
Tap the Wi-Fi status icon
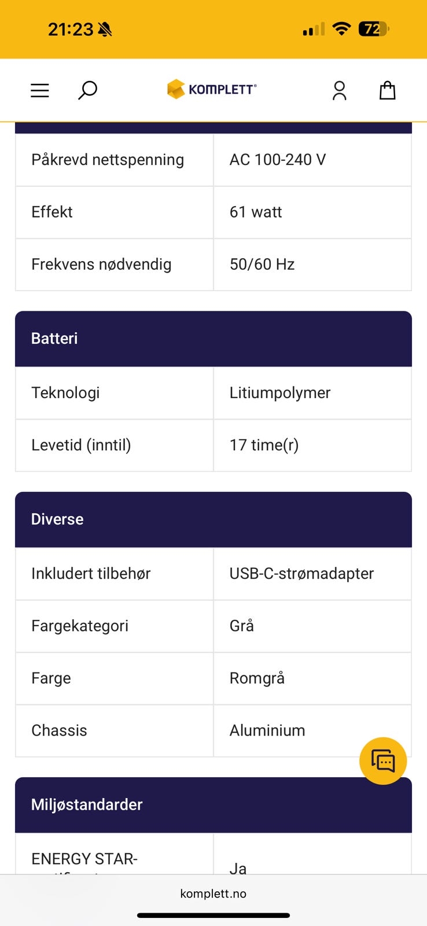tap(342, 29)
